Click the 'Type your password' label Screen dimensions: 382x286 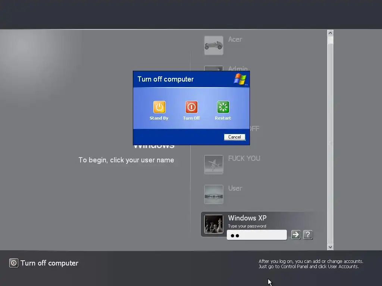247,226
